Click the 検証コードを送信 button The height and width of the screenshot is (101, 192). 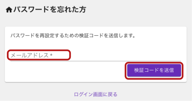pos(154,70)
